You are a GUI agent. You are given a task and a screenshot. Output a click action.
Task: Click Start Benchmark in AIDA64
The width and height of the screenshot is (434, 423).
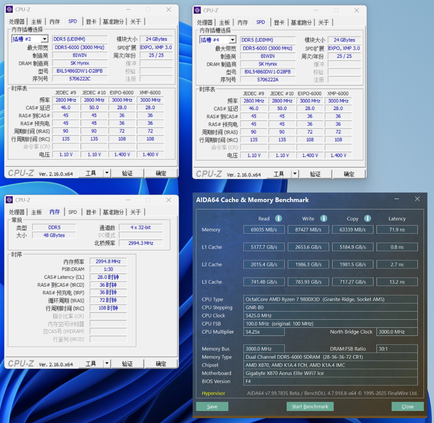tap(310, 406)
